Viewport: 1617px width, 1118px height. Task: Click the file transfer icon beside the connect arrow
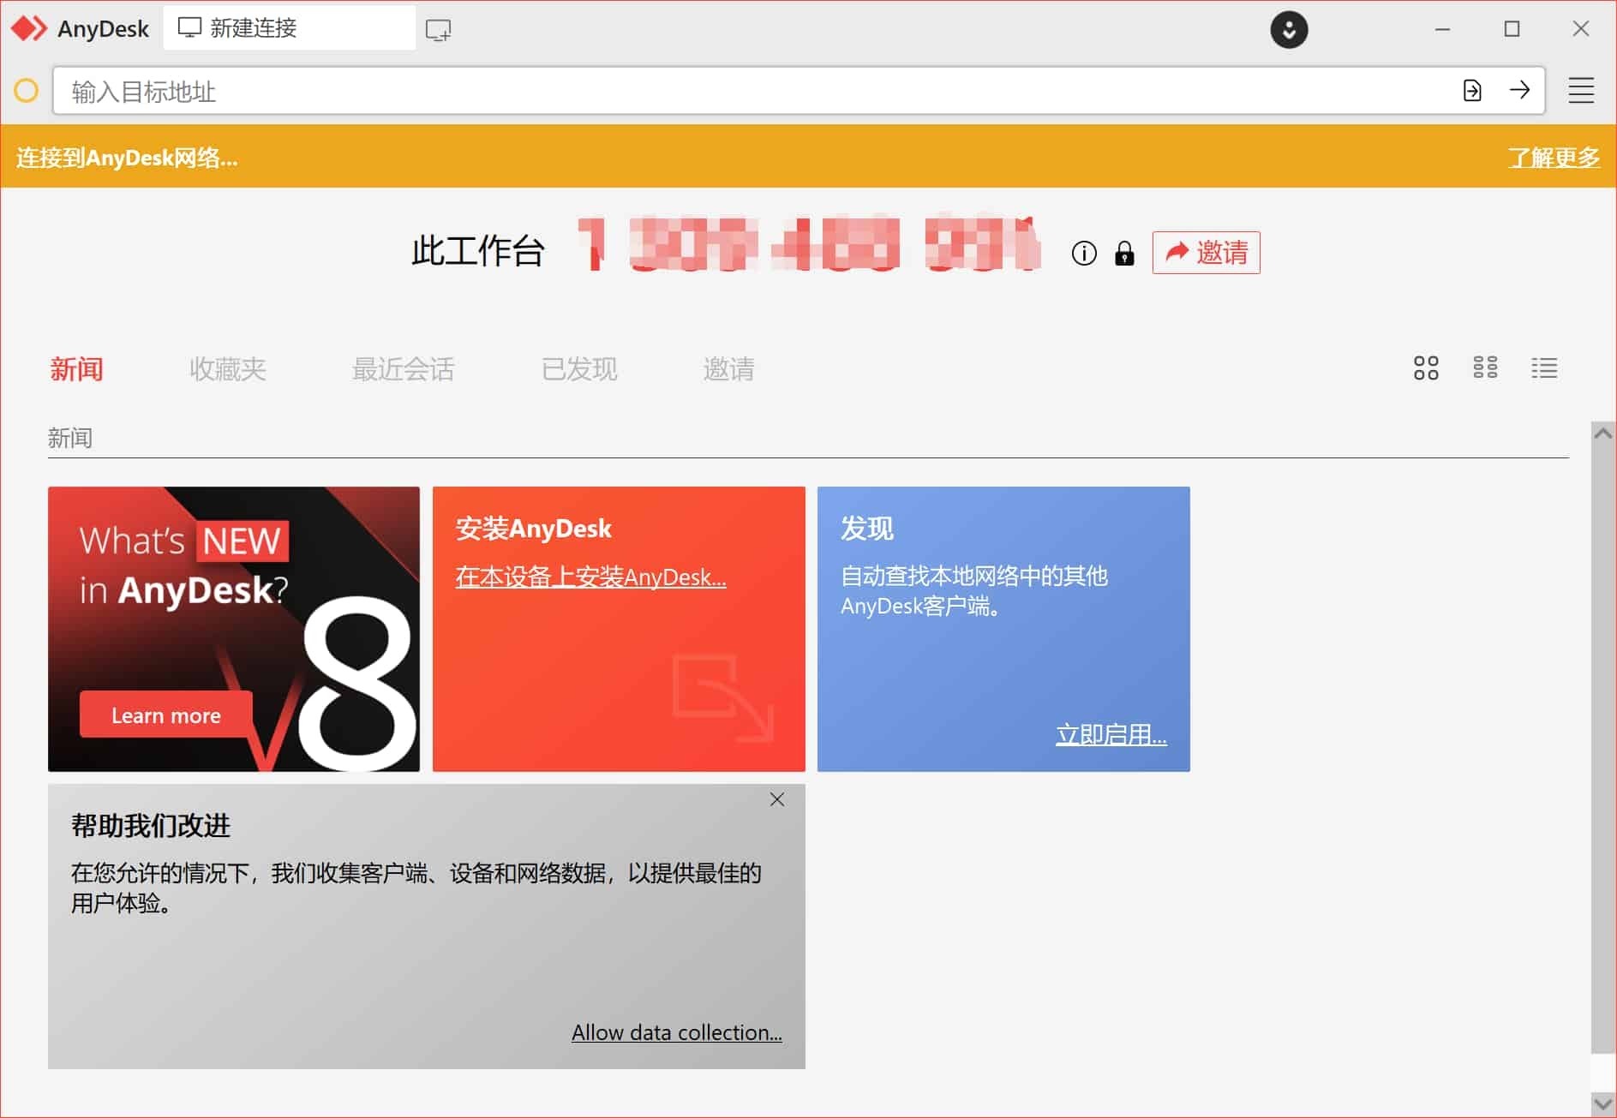coord(1472,90)
